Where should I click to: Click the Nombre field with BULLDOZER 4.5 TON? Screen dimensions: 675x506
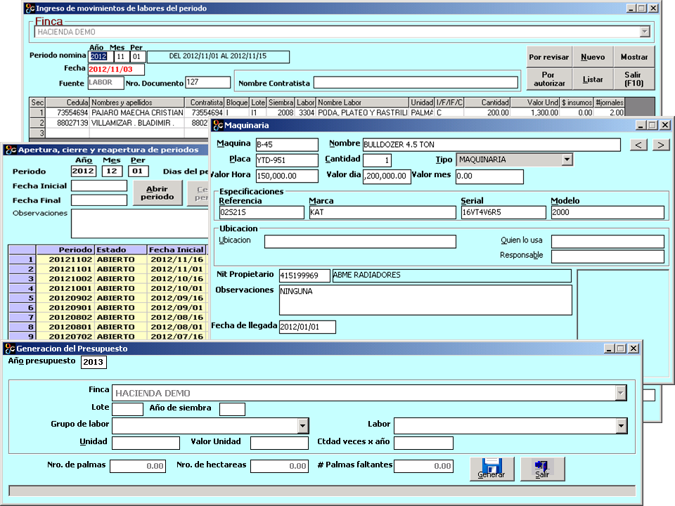(491, 145)
